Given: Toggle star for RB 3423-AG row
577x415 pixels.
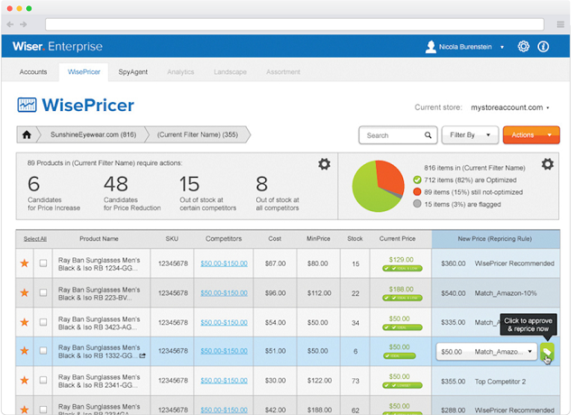Looking at the screenshot, I should 24,322.
